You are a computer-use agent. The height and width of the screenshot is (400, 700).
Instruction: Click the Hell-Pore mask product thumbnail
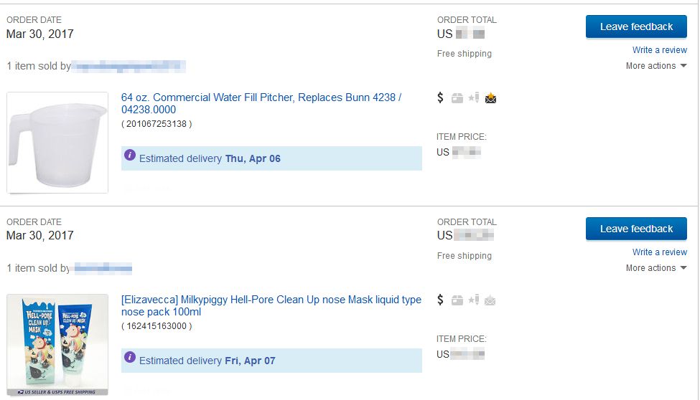pos(57,344)
